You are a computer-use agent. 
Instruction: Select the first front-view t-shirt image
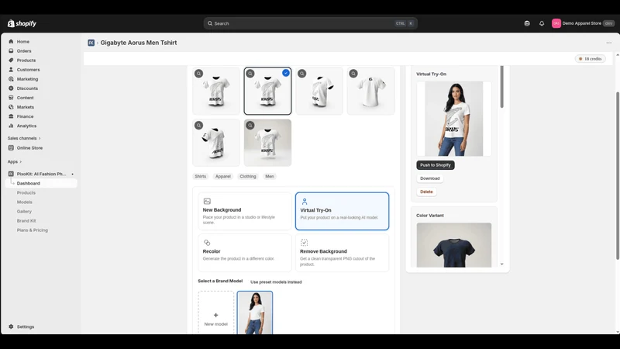click(x=216, y=91)
